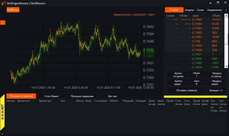Click the small orange side tab left of chart
Screen dimensions: 229x136
click(x=2, y=23)
